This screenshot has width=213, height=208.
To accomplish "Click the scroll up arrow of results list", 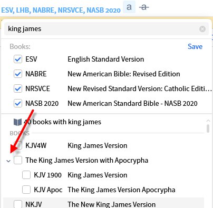I will tap(208, 121).
